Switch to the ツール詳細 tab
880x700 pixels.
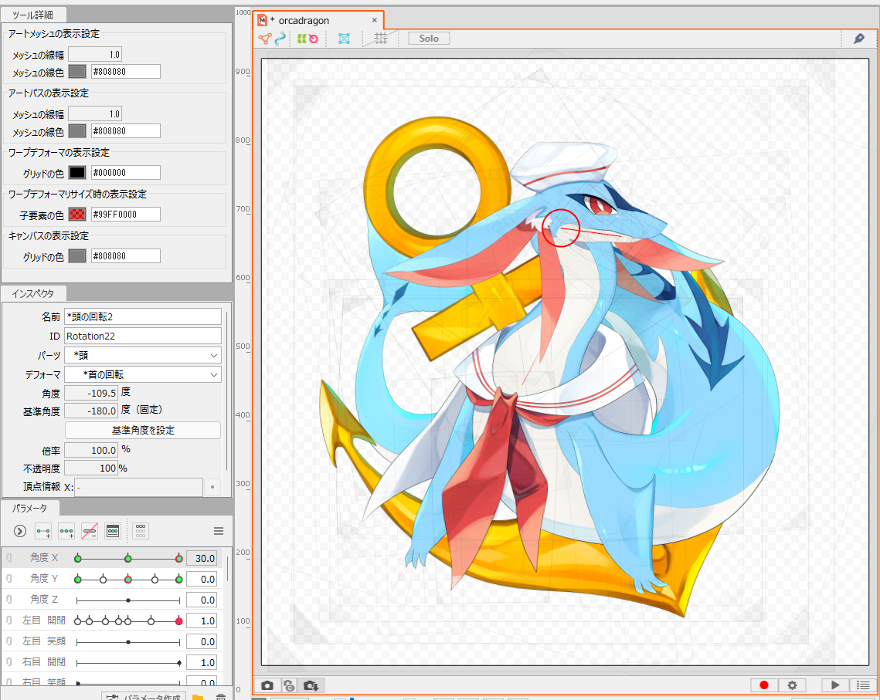[32, 15]
